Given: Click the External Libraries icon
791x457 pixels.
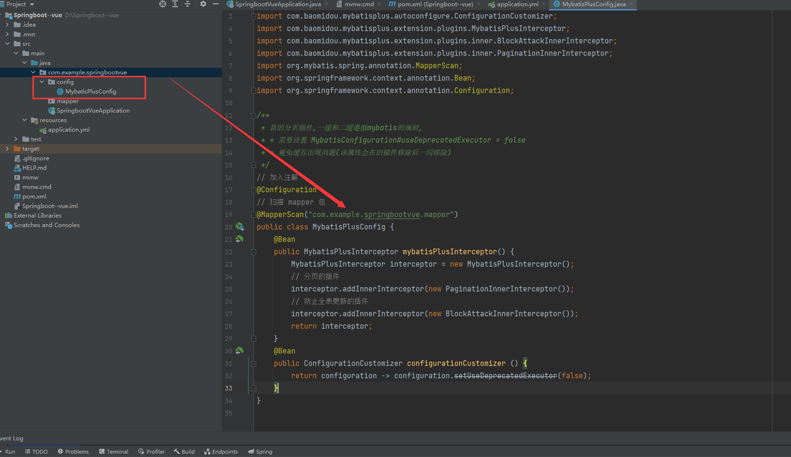Looking at the screenshot, I should (8, 216).
